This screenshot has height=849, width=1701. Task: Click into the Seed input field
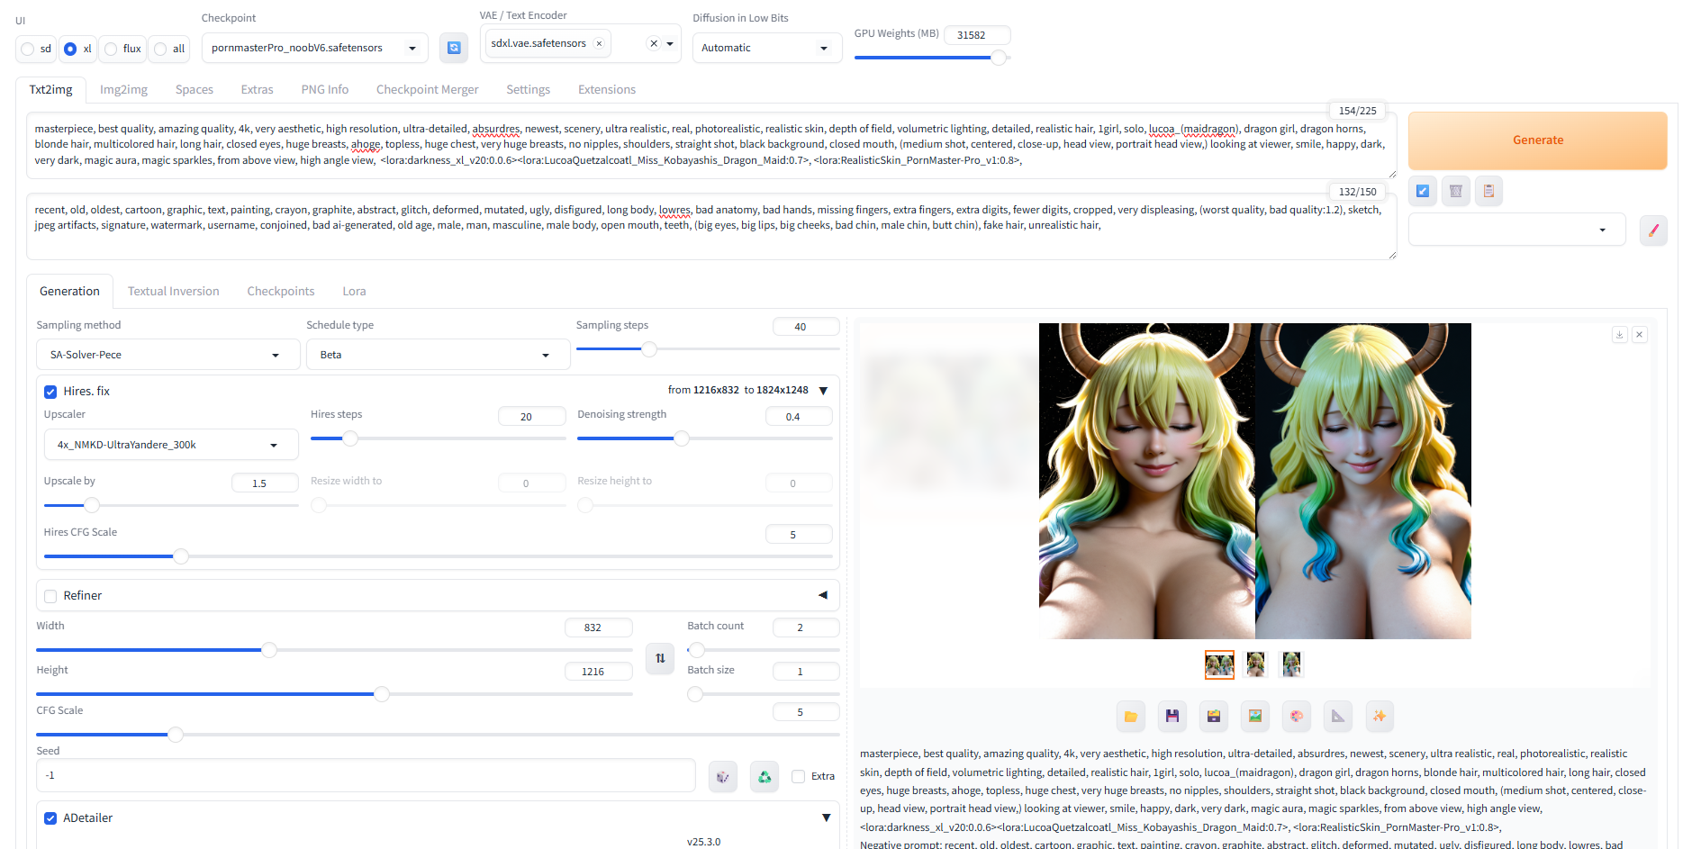point(366,775)
